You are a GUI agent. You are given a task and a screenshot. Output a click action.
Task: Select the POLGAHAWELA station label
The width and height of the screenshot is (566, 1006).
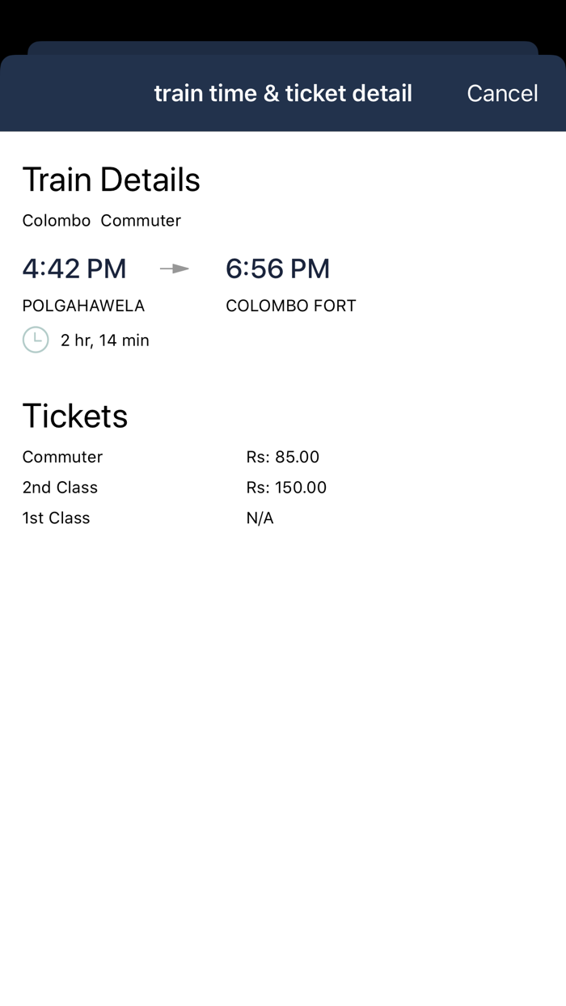click(x=83, y=306)
